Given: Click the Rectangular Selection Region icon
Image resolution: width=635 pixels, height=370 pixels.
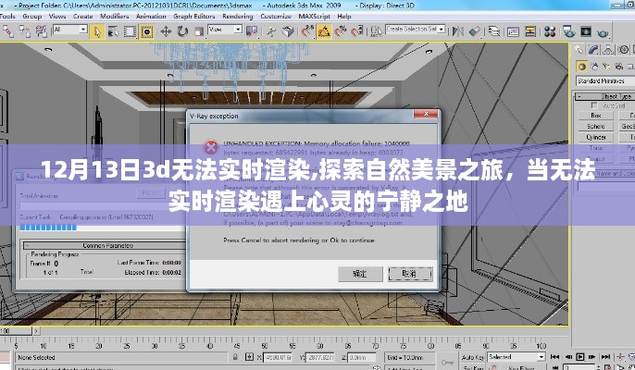Looking at the screenshot, I should (130, 31).
